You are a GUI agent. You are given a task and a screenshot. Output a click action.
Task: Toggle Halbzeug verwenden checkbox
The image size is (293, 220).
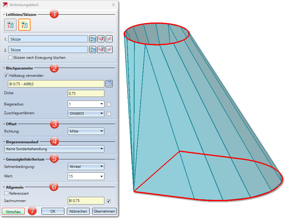6,75
